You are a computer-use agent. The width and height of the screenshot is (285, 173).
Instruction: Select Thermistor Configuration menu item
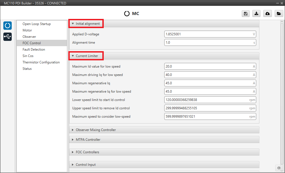point(41,62)
